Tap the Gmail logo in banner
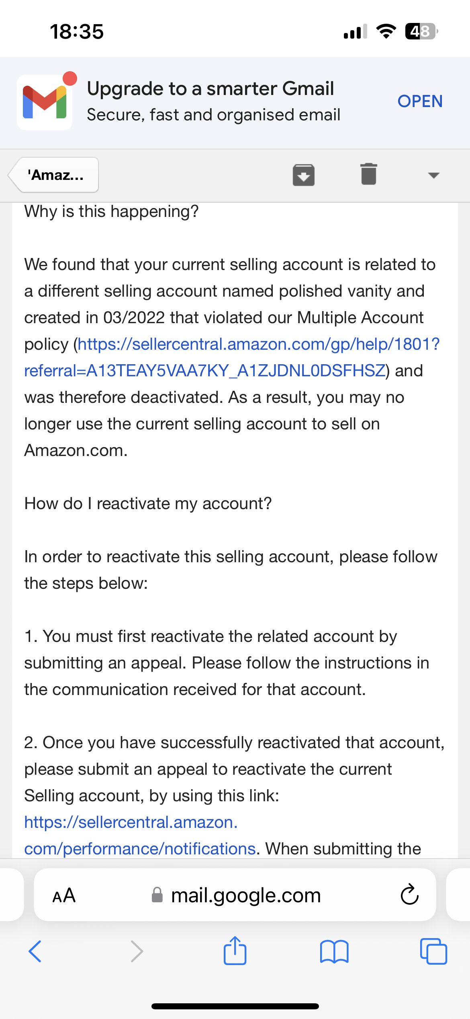 45,102
